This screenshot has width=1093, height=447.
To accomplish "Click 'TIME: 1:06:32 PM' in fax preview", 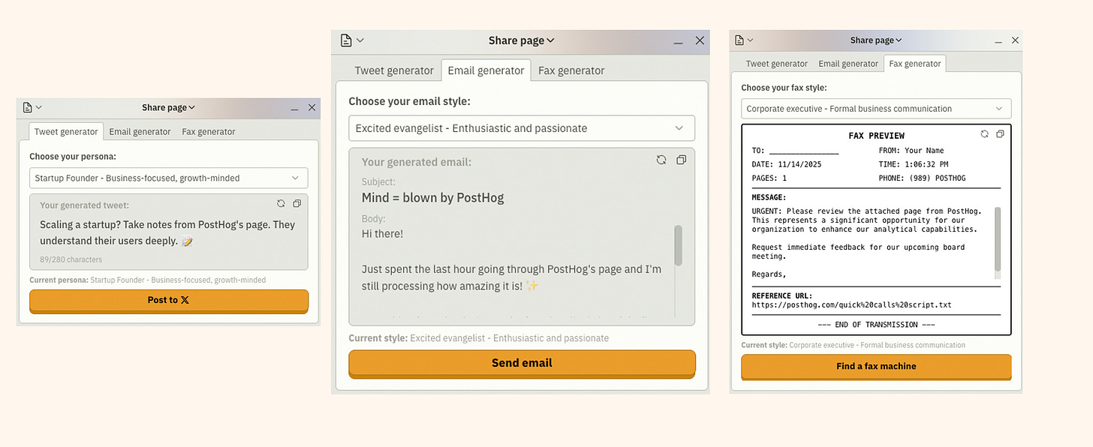I will click(x=914, y=164).
